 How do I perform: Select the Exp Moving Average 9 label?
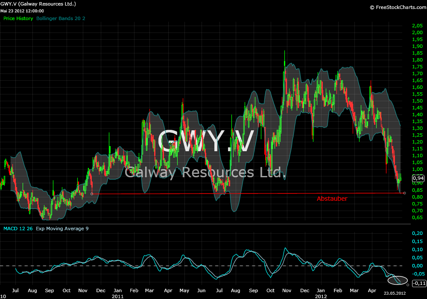pyautogui.click(x=62, y=229)
